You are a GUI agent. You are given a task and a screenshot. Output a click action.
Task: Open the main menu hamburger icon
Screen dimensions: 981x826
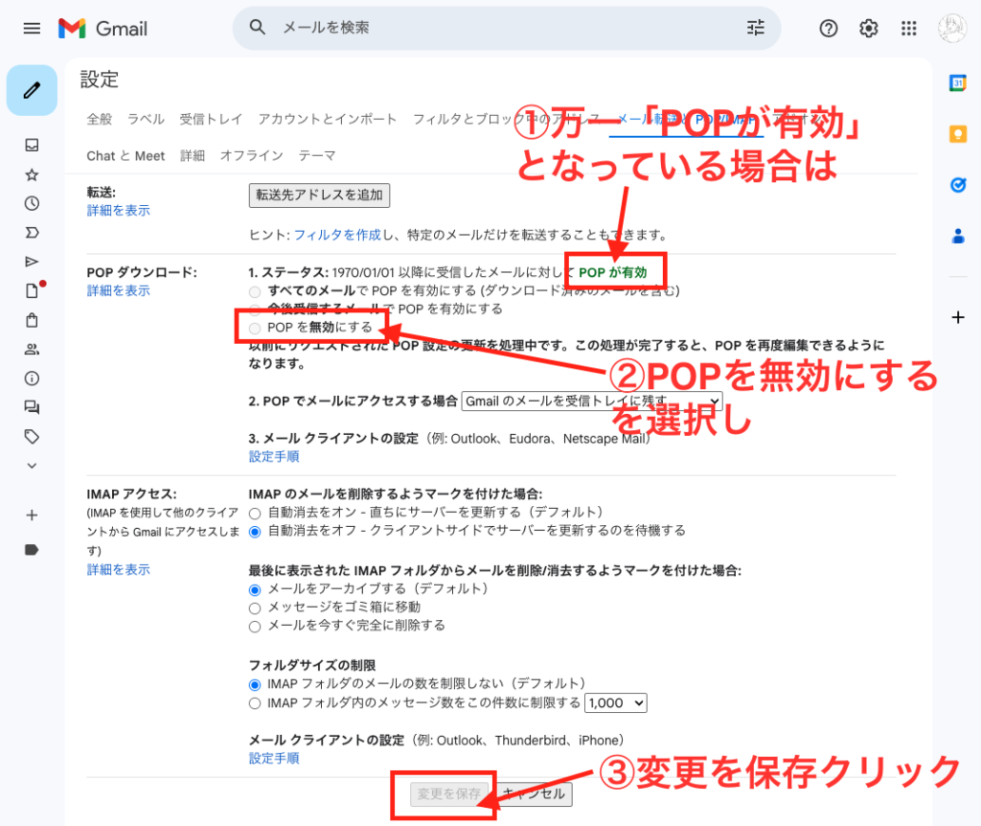[32, 28]
